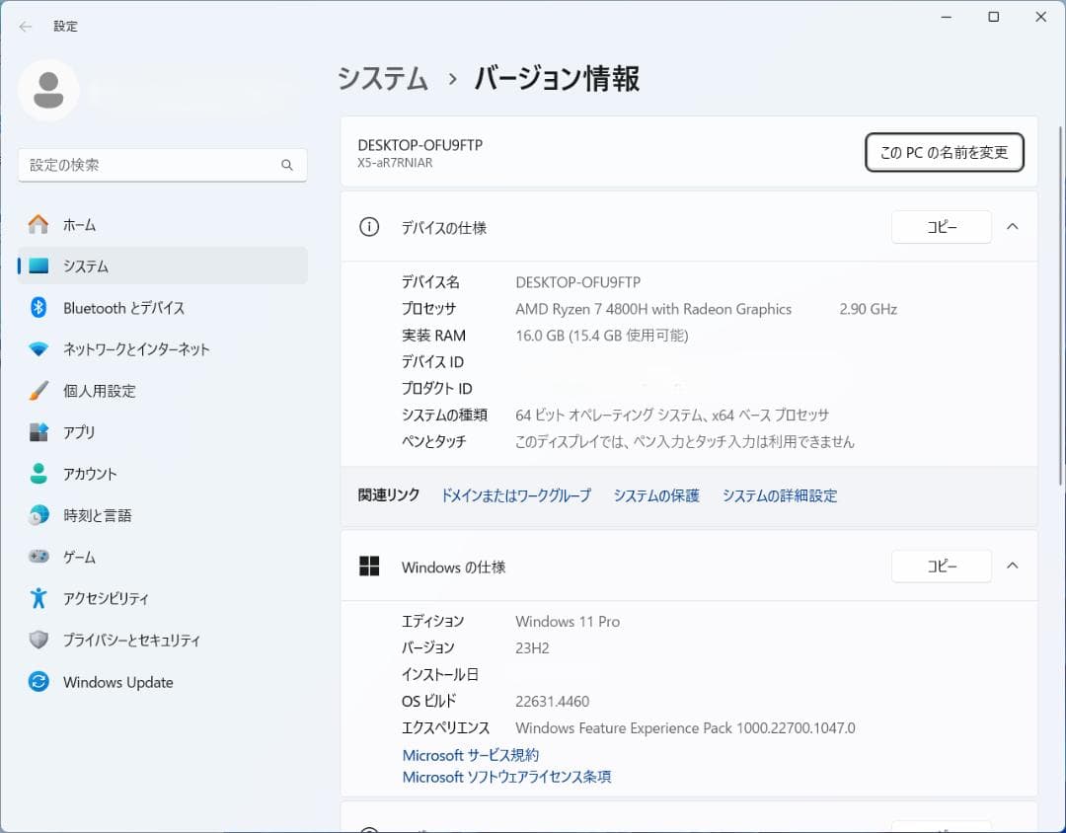Click the version value 23H2
The height and width of the screenshot is (833, 1066).
(532, 648)
